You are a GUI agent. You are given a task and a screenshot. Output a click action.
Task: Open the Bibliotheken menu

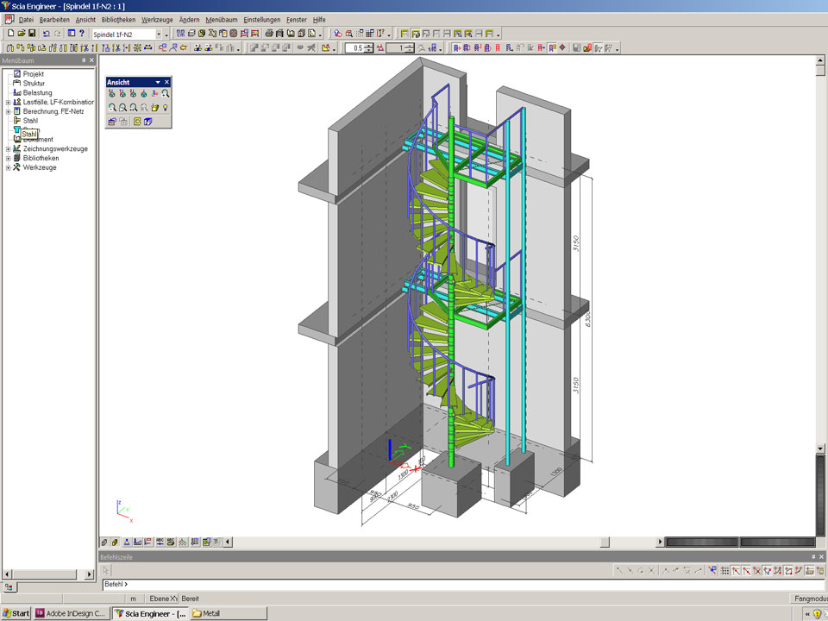[x=118, y=19]
